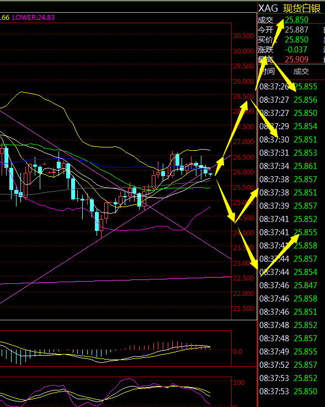
Task: Click the 22.500 price axis label
Action: [x=243, y=278]
